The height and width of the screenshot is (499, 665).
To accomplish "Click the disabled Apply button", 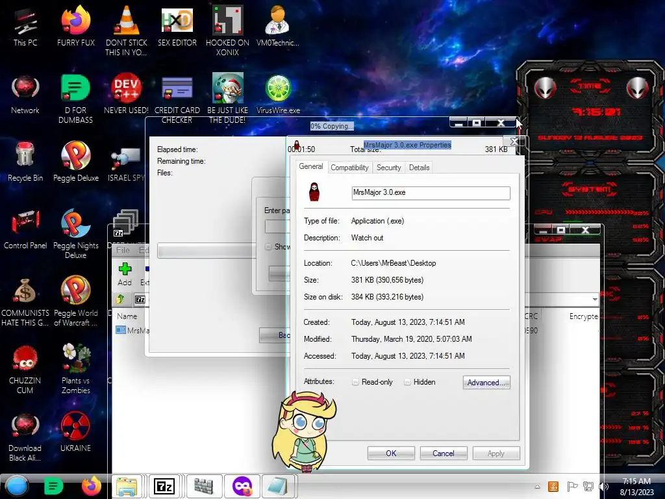I will coord(496,453).
